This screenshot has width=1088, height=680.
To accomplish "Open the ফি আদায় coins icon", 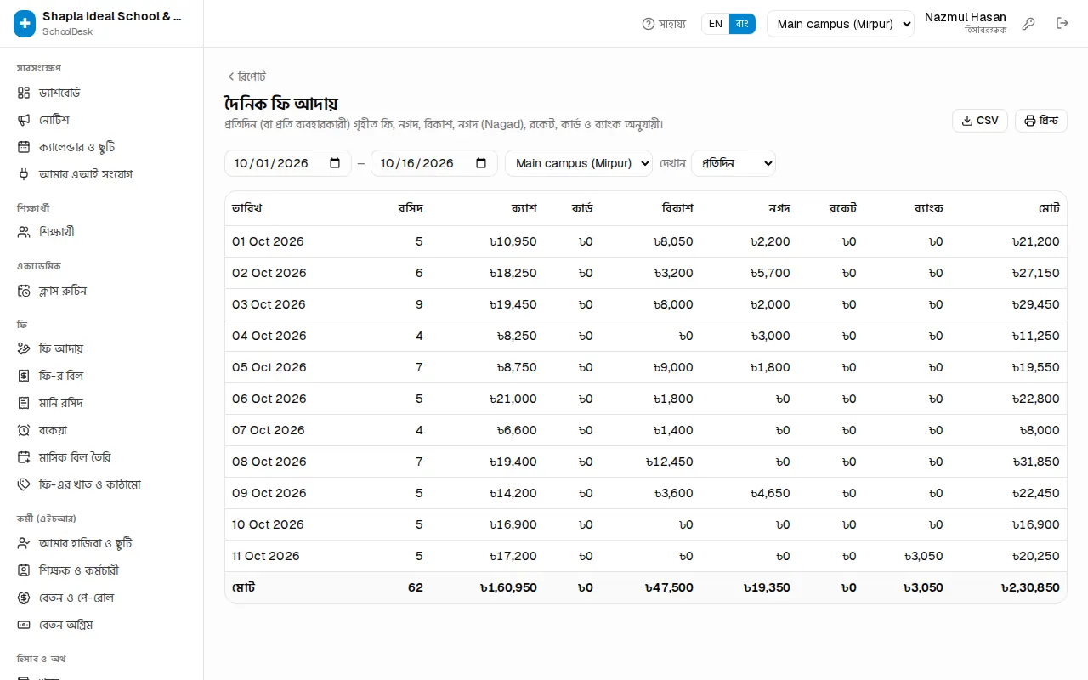I will pyautogui.click(x=24, y=348).
